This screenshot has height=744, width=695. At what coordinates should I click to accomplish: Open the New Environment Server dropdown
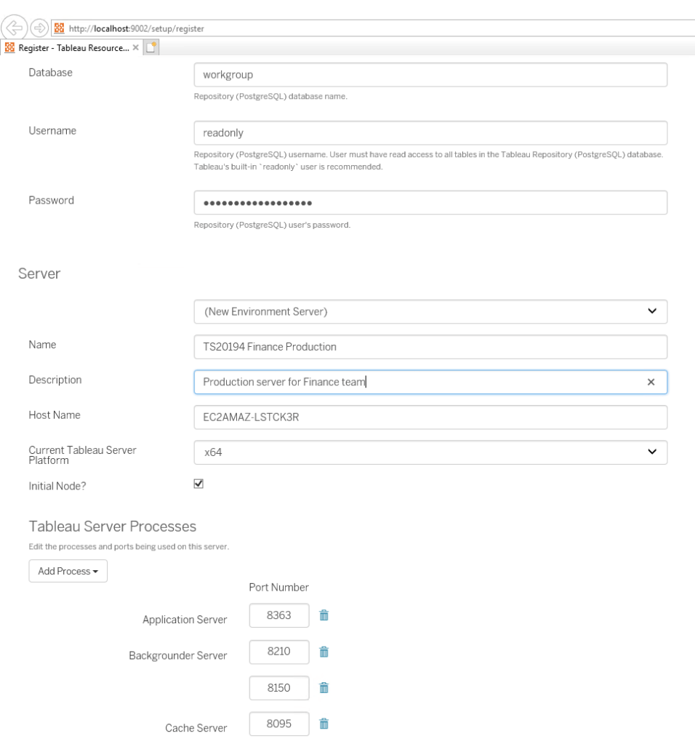430,311
